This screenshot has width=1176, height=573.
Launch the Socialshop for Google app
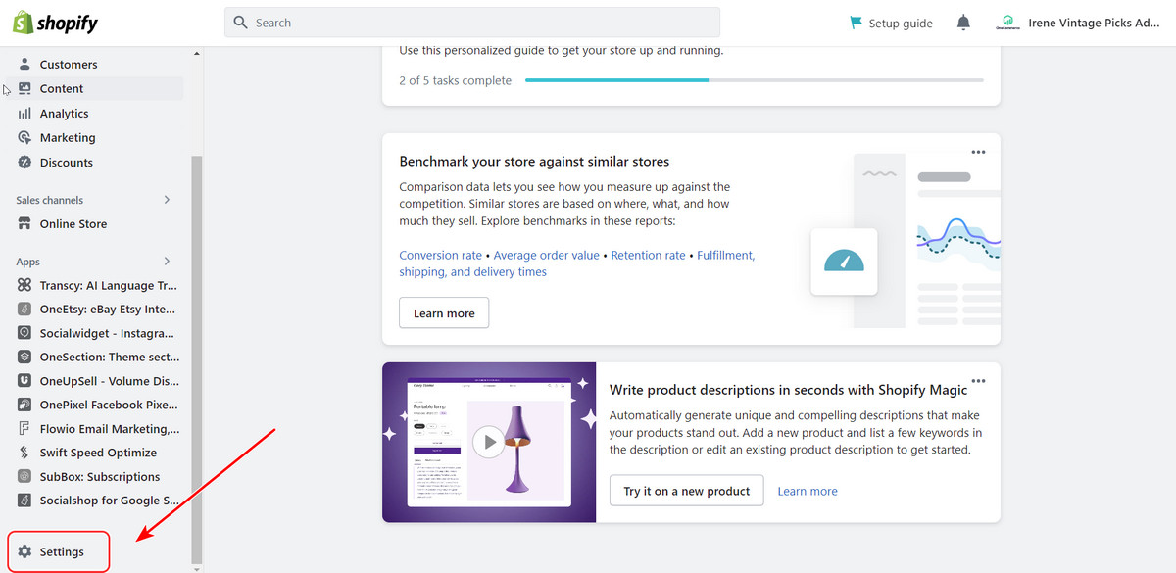pos(98,501)
